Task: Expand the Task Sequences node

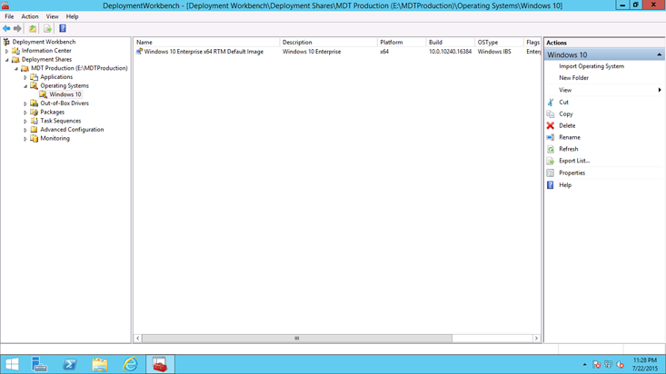Action: 25,121
